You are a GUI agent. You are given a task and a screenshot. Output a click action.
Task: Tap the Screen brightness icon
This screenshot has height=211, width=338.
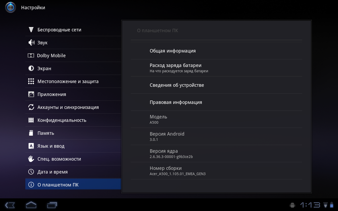31,68
